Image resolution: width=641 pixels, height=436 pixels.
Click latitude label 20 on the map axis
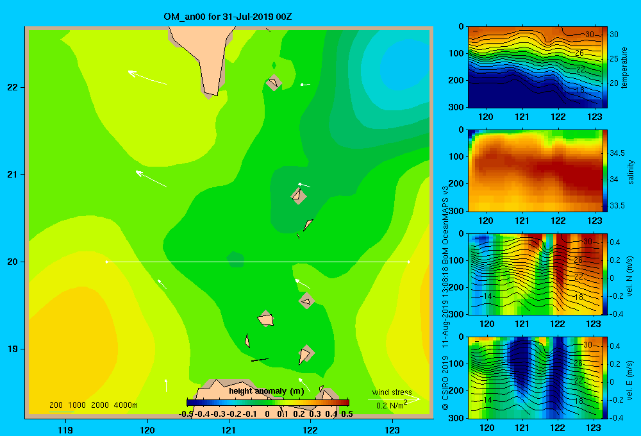(x=13, y=262)
